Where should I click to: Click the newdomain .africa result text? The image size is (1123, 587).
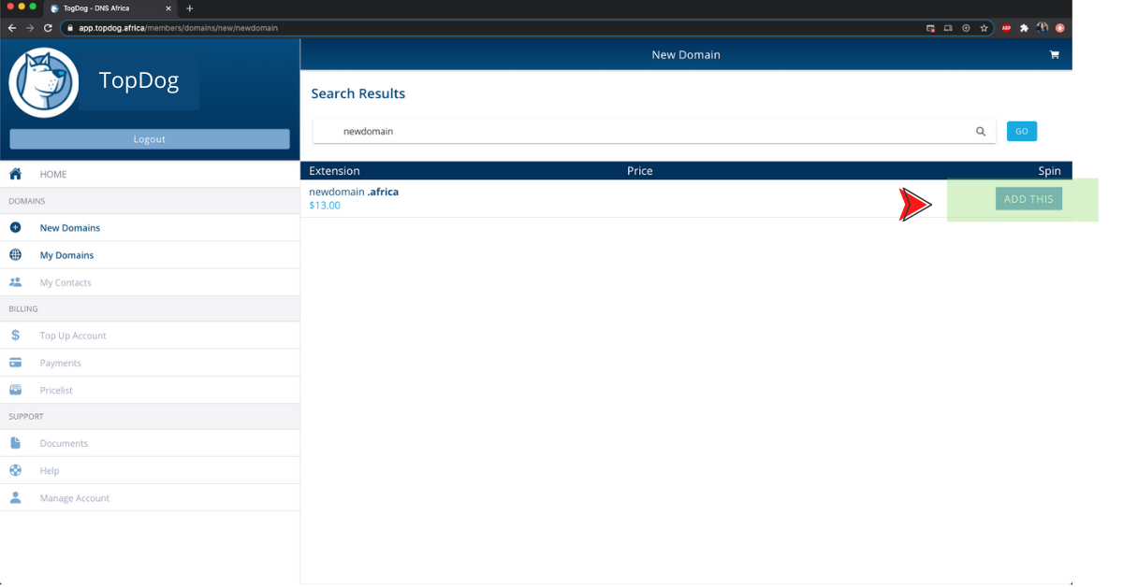354,192
